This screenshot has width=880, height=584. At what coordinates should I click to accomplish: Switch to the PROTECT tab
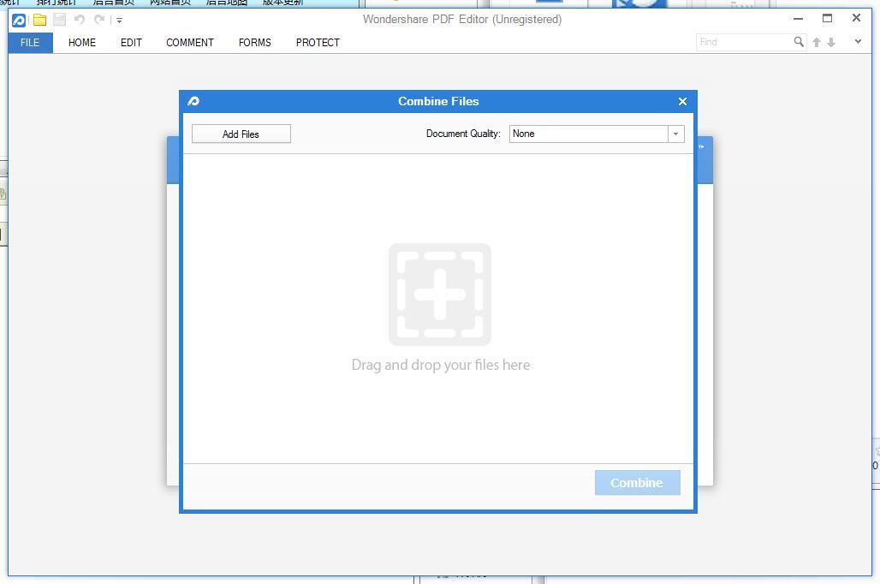(x=318, y=43)
